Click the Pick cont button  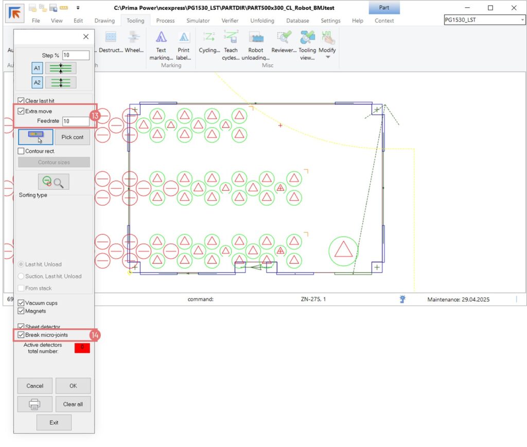[x=73, y=137]
